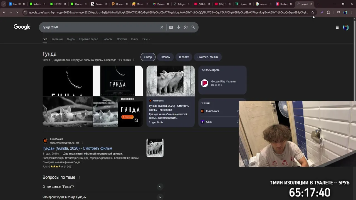Screen dimensions: 356x200
Task: Click the Смотреть фильм chip
Action: tap(208, 57)
